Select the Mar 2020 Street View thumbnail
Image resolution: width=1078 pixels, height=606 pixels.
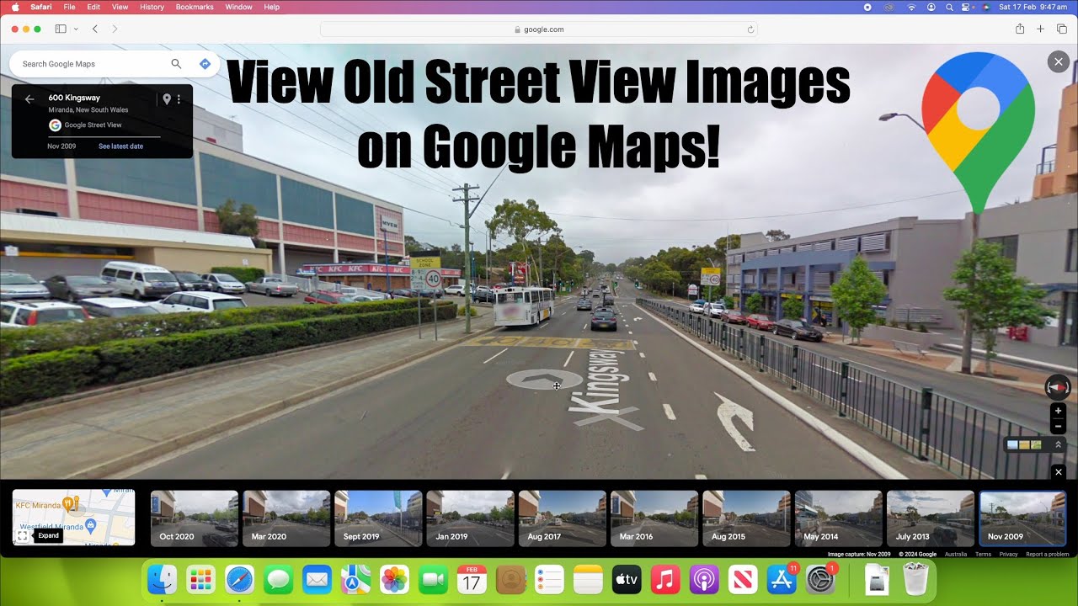[286, 518]
